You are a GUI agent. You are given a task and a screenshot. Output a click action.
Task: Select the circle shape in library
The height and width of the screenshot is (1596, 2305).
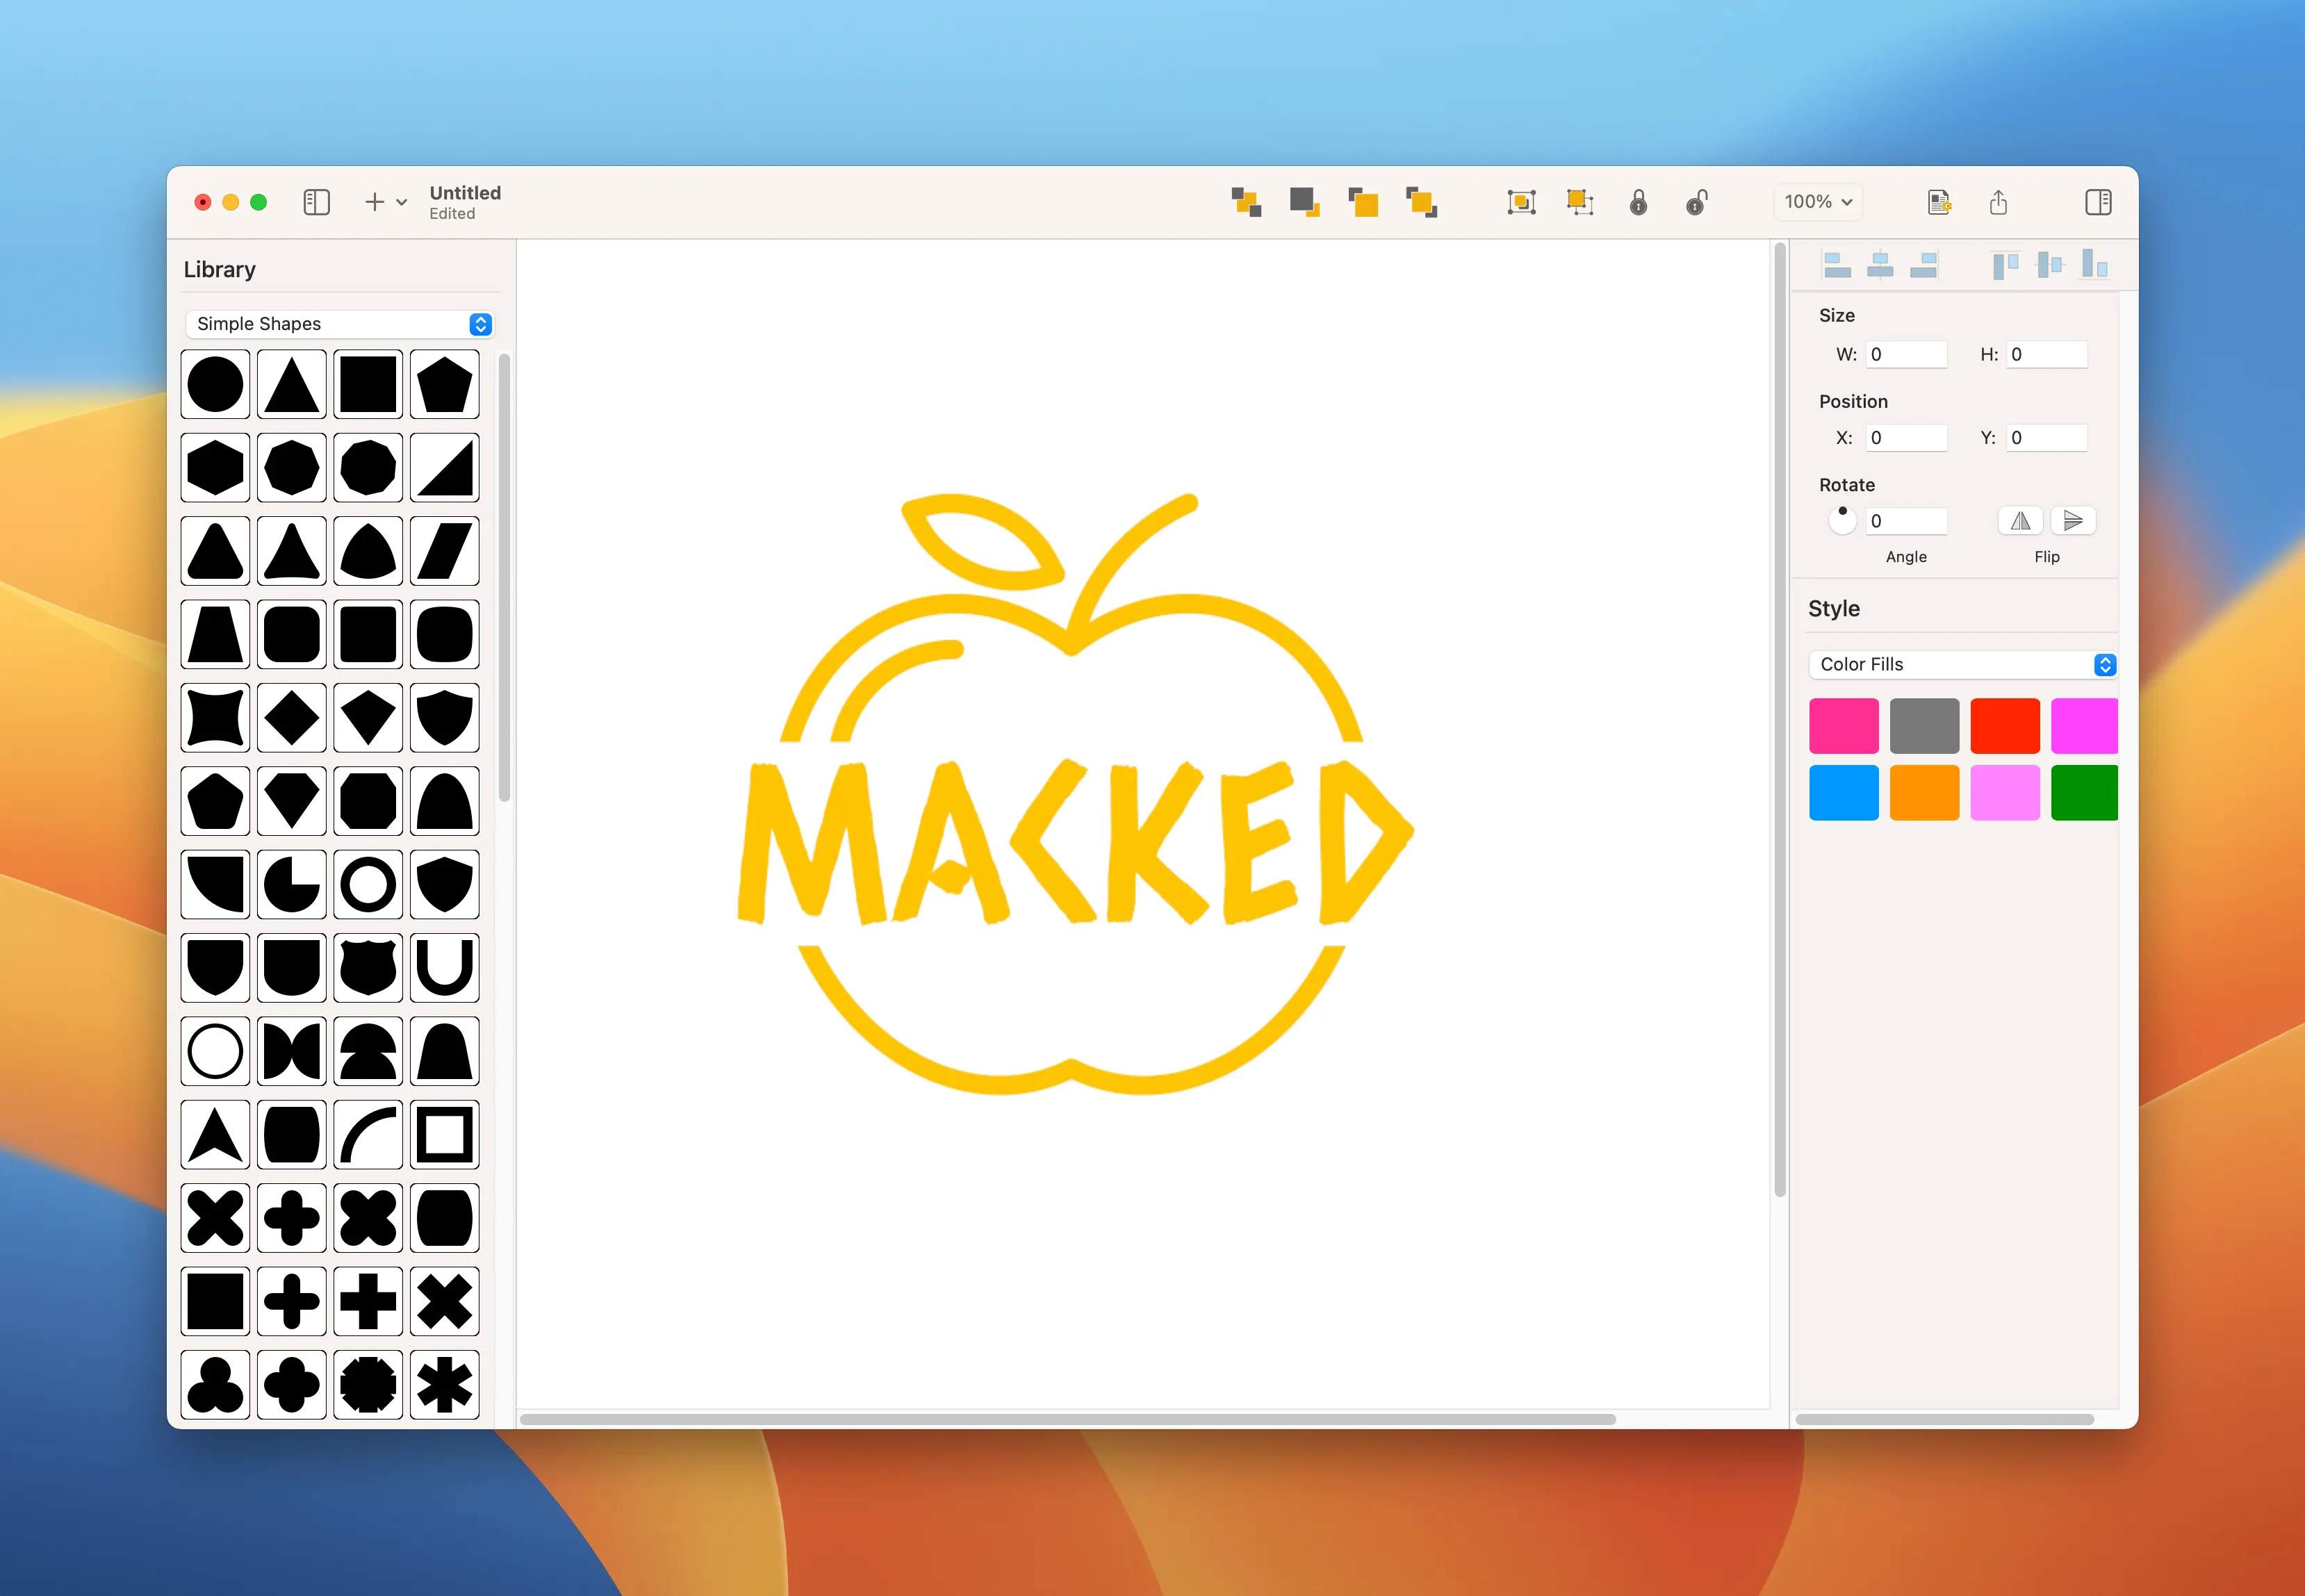click(215, 384)
